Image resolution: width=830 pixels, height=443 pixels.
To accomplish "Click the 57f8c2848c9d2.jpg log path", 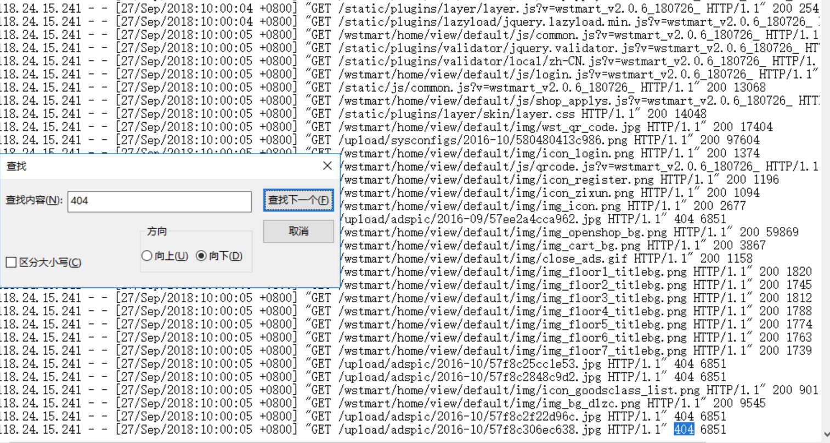I will click(x=470, y=377).
